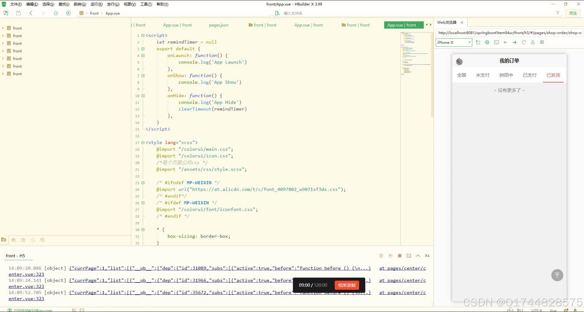Reload the built-in browser page
584x312 pixels.
(524, 42)
